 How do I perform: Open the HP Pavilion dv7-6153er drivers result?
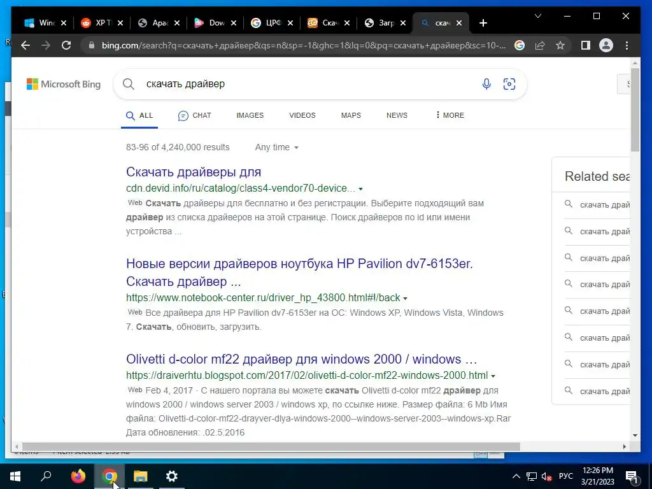(299, 273)
